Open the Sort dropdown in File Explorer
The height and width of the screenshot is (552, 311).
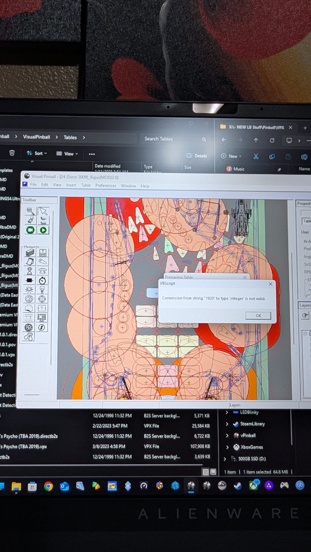click(37, 153)
